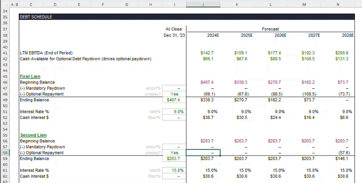362x183 pixels.
Task: Select column N header
Action: click(x=338, y=4)
